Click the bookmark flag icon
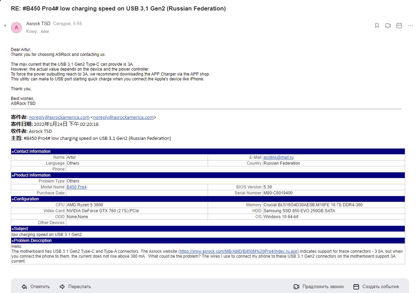This screenshot has width=416, height=293. click(x=377, y=26)
